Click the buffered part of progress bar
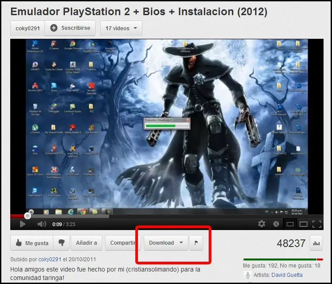Image resolution: width=332 pixels, height=284 pixels. pyautogui.click(x=70, y=216)
